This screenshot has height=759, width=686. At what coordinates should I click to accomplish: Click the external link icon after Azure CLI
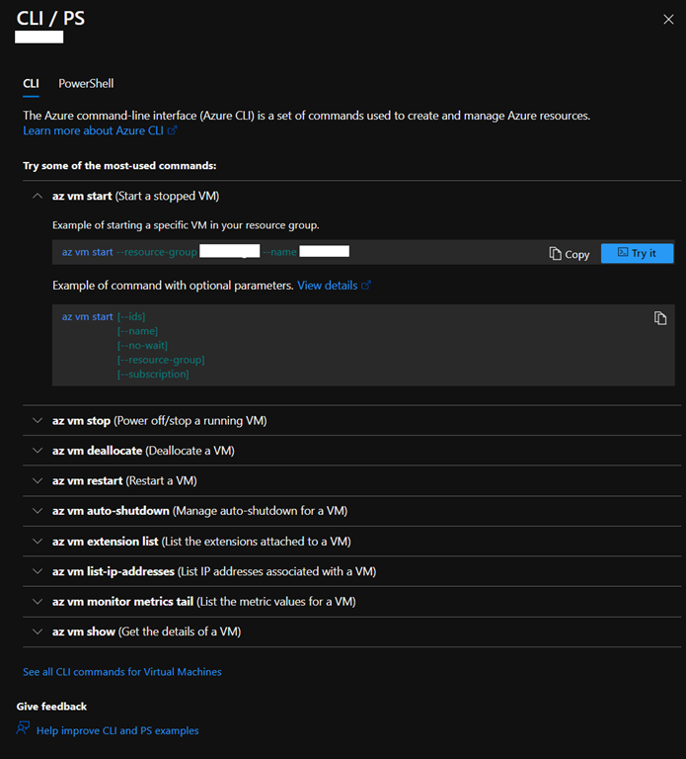tap(173, 130)
